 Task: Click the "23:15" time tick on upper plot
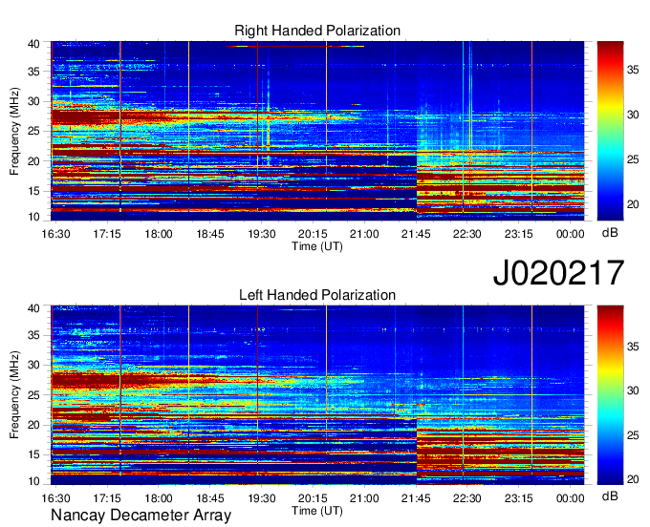[x=519, y=234]
